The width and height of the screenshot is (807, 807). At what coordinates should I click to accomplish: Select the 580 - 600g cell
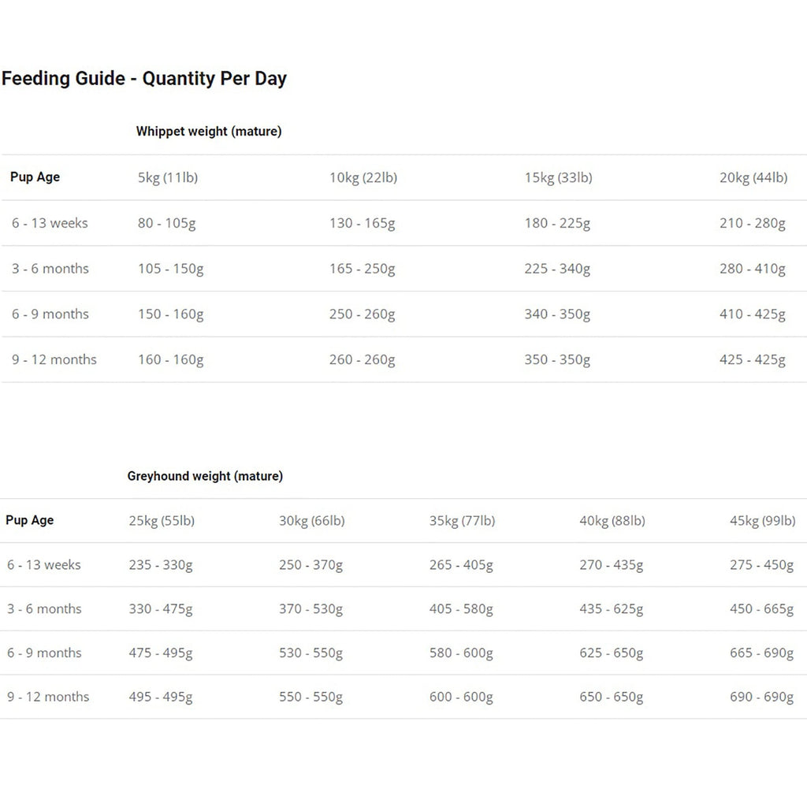click(x=461, y=653)
